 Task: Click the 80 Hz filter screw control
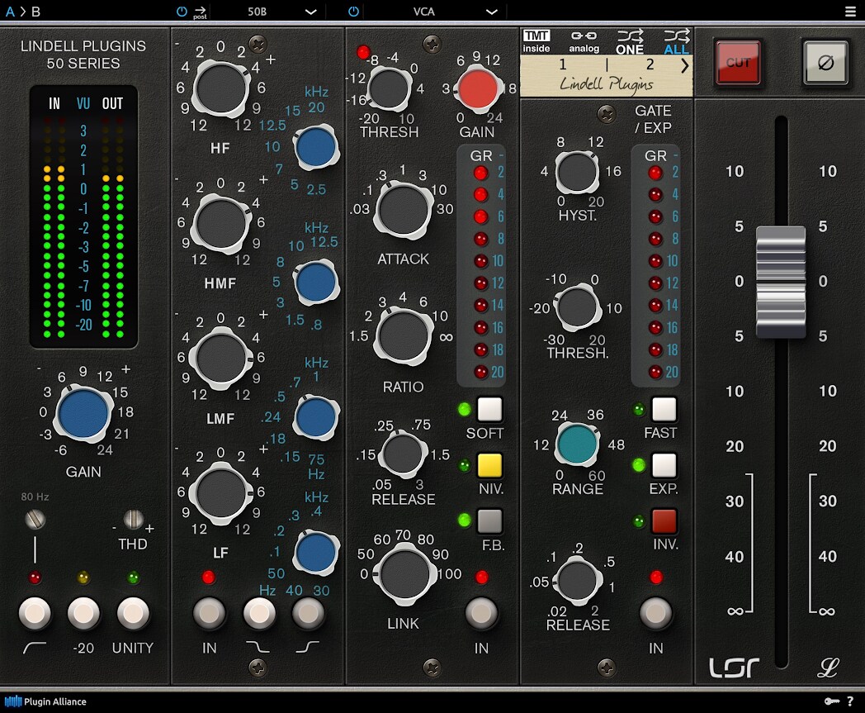35,519
